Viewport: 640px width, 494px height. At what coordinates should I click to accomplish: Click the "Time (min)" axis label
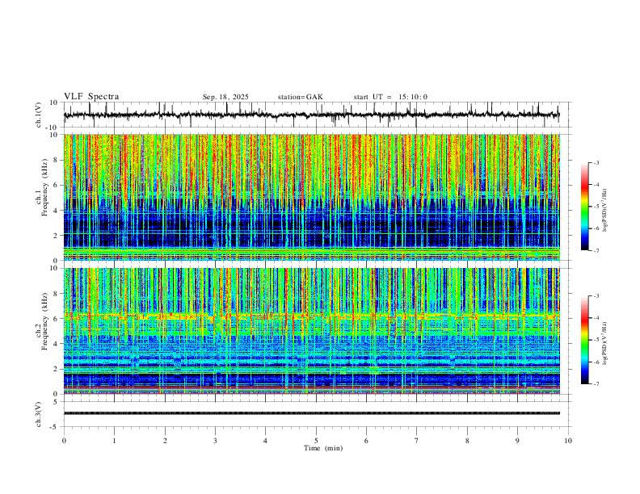coord(323,448)
